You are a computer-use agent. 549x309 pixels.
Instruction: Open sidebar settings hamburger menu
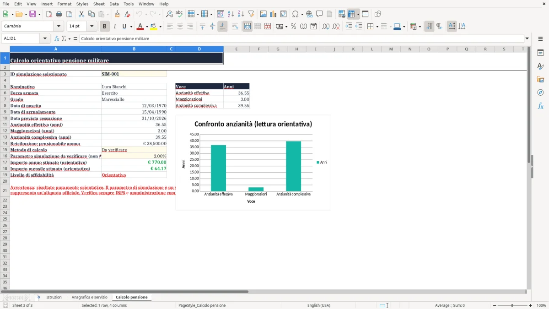click(540, 38)
